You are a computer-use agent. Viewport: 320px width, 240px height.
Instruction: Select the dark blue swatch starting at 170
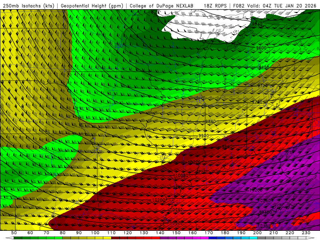(x=213, y=238)
